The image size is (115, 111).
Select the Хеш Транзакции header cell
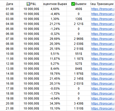point(103,4)
